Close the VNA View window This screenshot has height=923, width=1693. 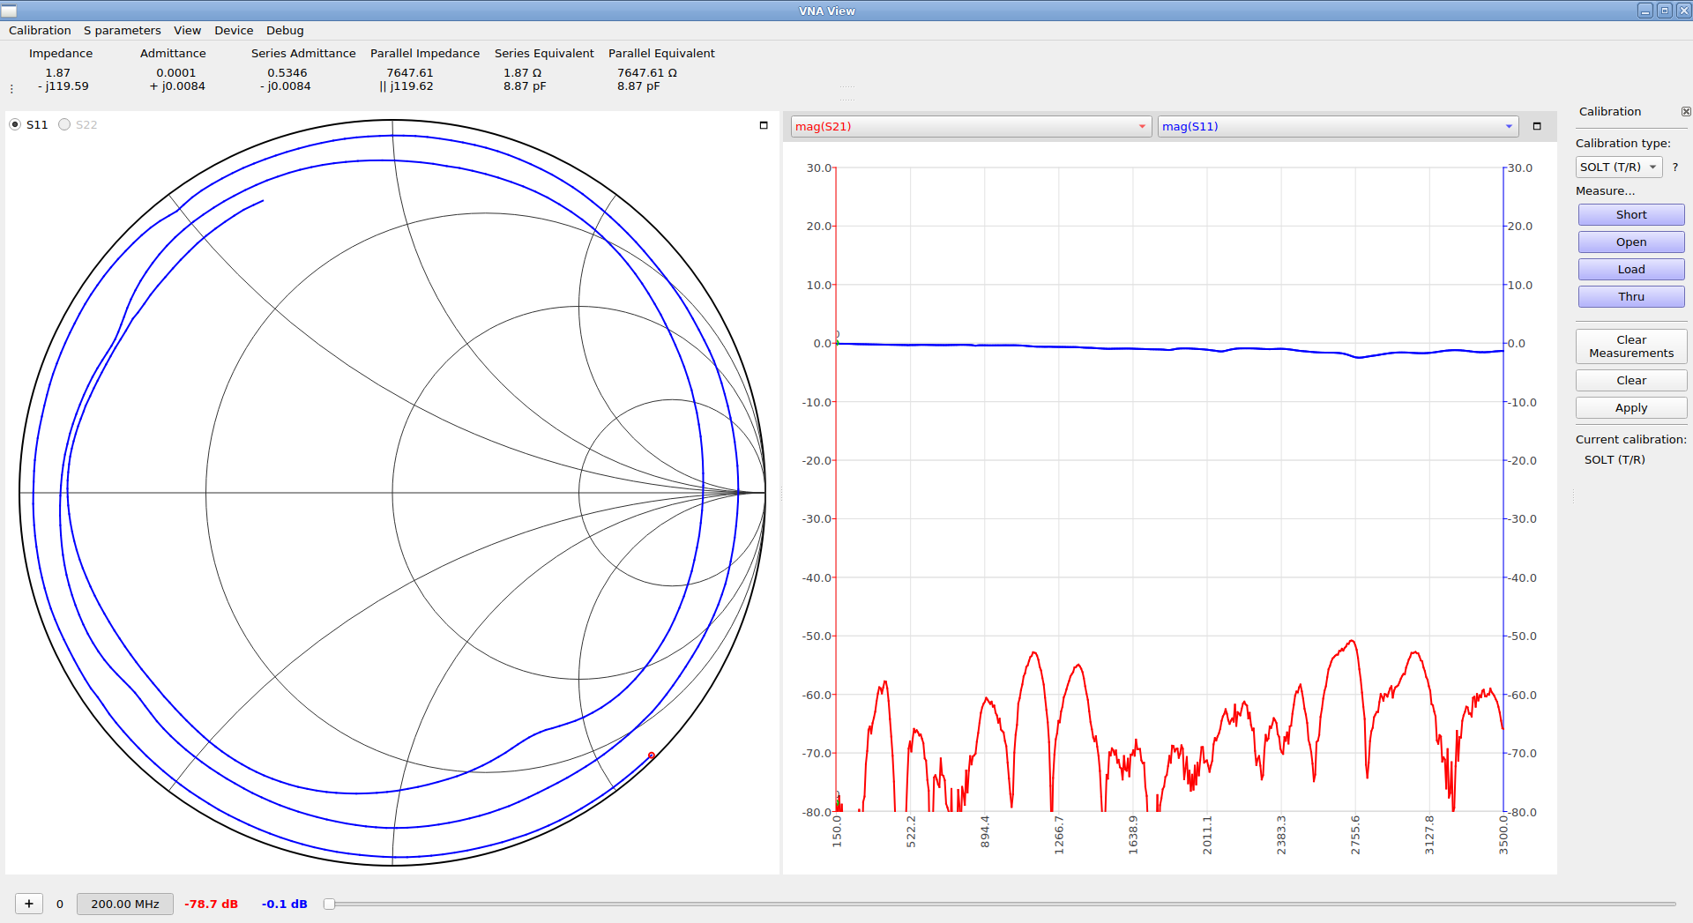pyautogui.click(x=1683, y=11)
